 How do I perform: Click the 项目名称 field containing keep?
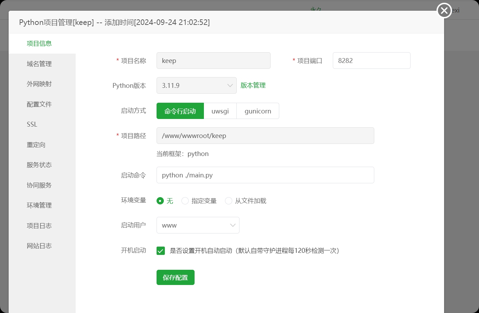tap(214, 61)
